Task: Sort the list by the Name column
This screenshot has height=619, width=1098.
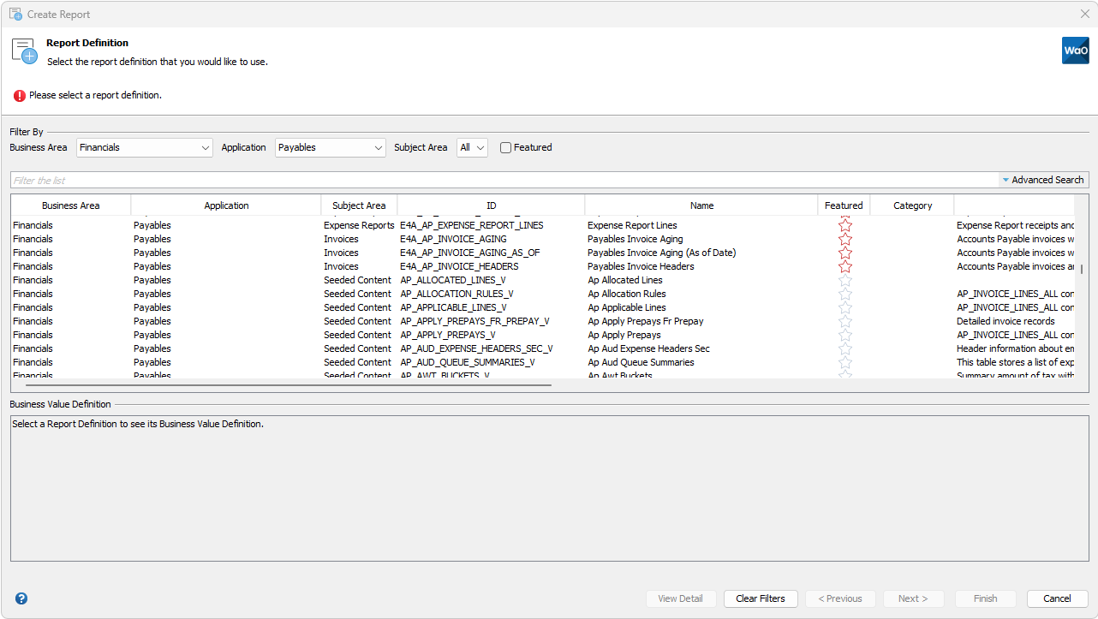Action: click(701, 205)
